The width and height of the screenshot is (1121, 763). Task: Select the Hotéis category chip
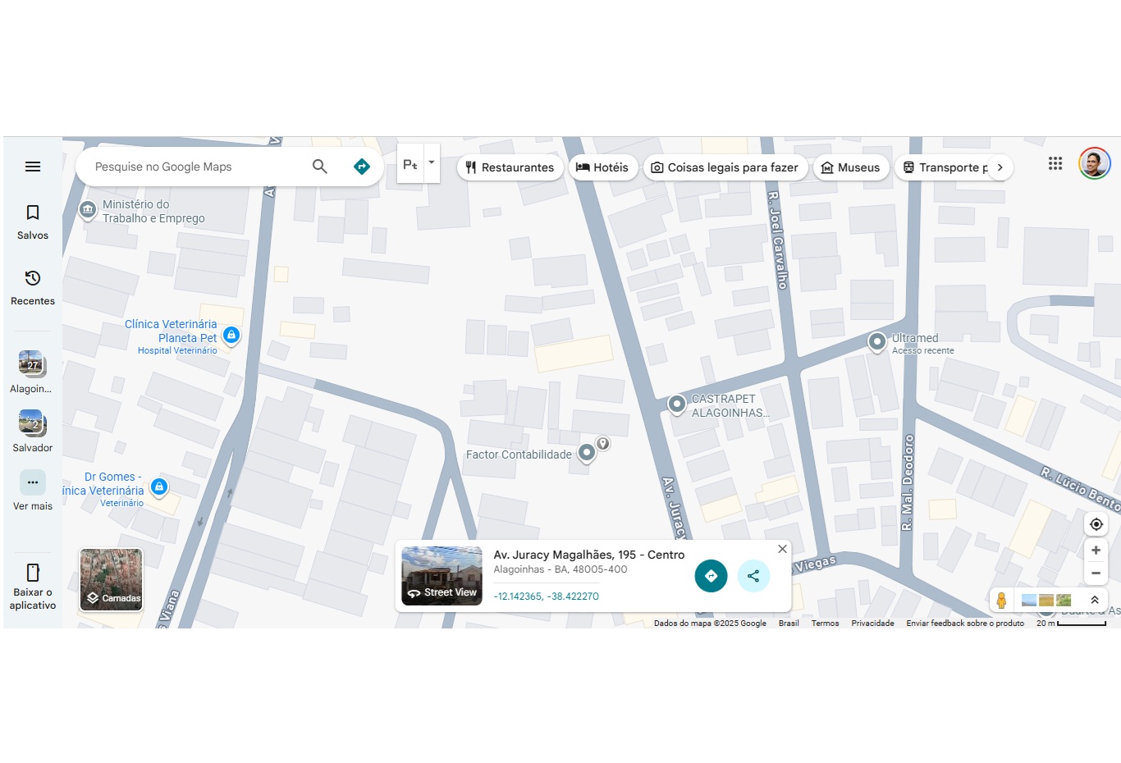(x=602, y=167)
